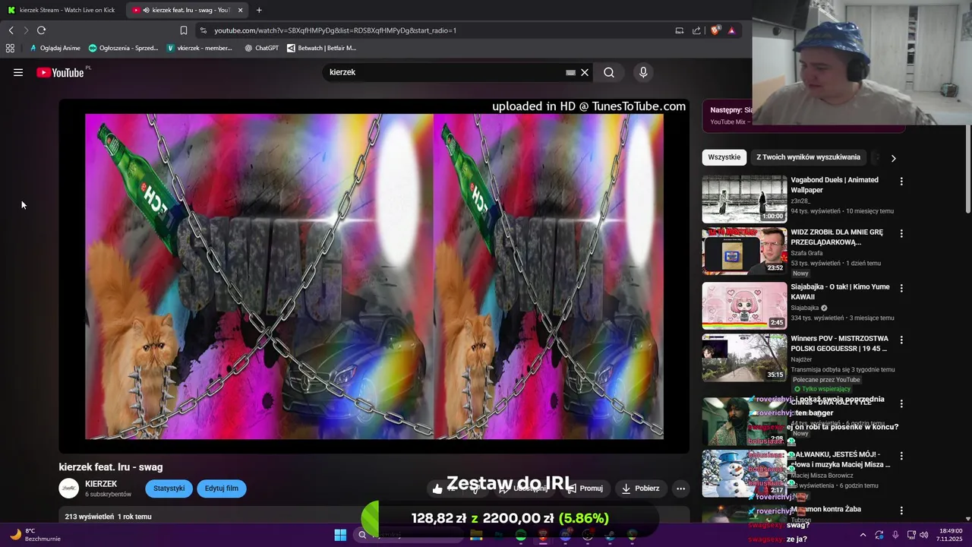The image size is (972, 547).
Task: Go back in the browser
Action: point(11,30)
